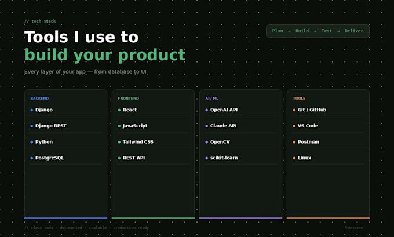Click the arrow between Plan and Build
Screen dimensions: 394x237
(x=289, y=31)
